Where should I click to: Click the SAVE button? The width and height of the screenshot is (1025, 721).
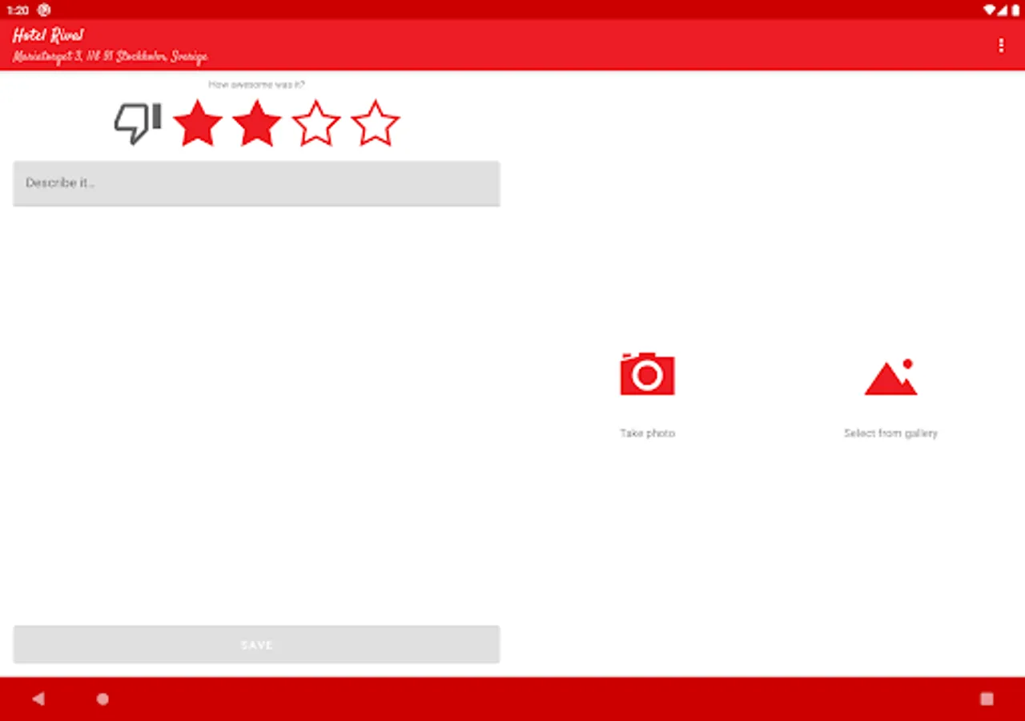click(x=256, y=645)
